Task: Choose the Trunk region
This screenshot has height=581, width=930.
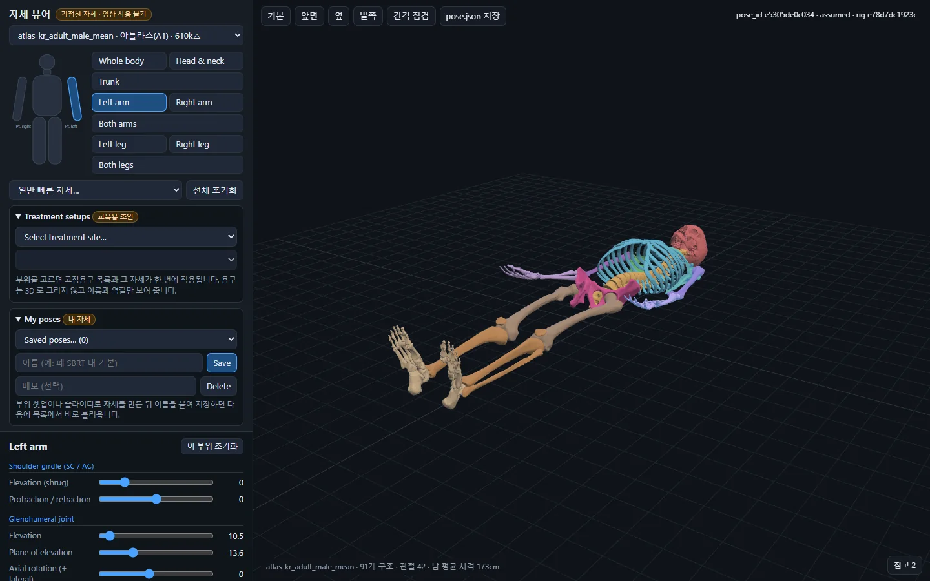Action: [x=167, y=81]
